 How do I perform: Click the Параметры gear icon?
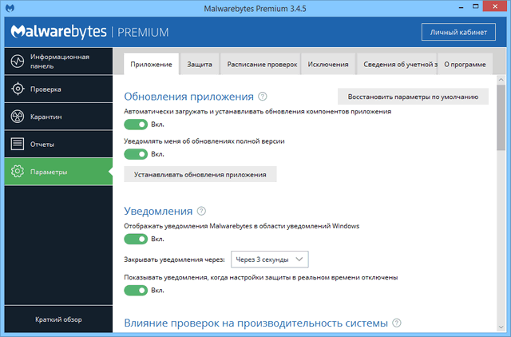point(17,172)
